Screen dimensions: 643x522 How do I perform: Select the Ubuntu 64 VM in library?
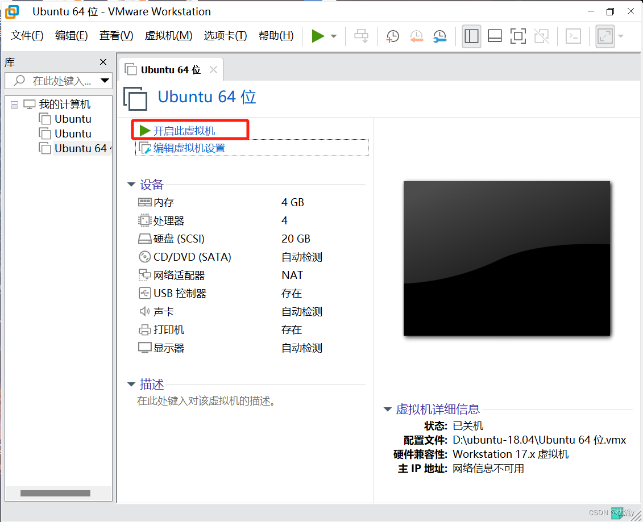tap(82, 148)
